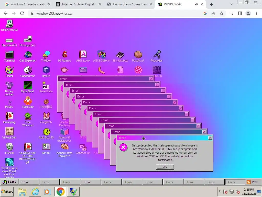Viewport: 262px width, 197px height.
Task: Click the Windows 93 Start button
Action: (9, 182)
